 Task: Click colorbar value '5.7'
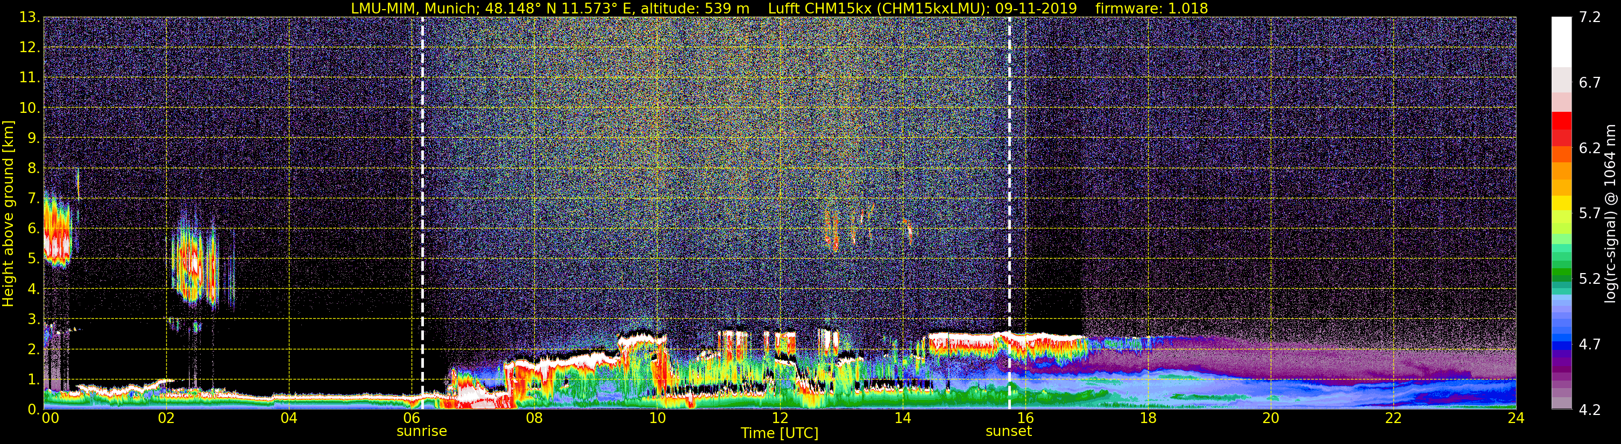[x=1590, y=213]
